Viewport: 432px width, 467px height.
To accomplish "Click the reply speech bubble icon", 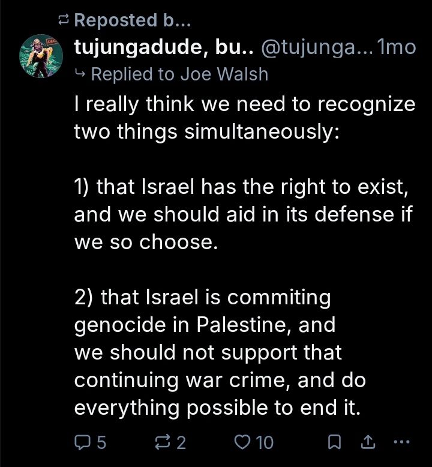I will (x=82, y=442).
